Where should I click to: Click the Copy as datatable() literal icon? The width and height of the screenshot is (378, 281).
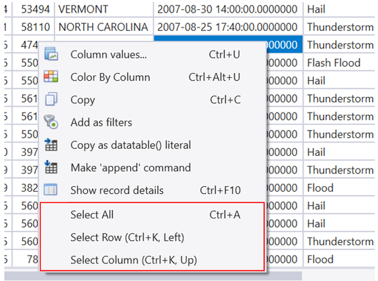pyautogui.click(x=51, y=145)
